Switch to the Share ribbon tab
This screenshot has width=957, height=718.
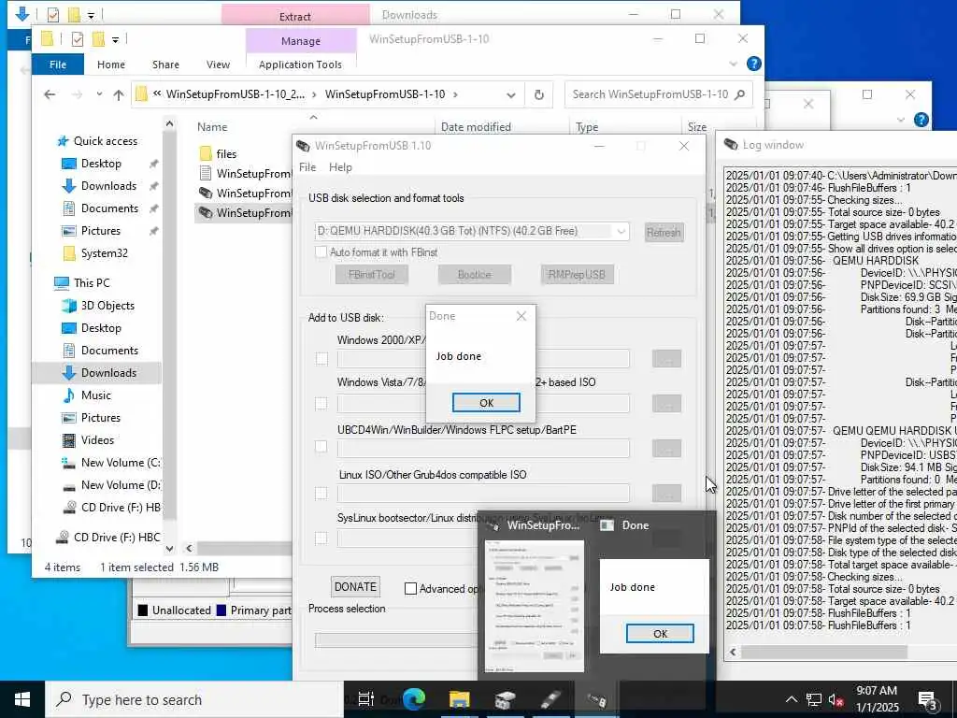(165, 65)
